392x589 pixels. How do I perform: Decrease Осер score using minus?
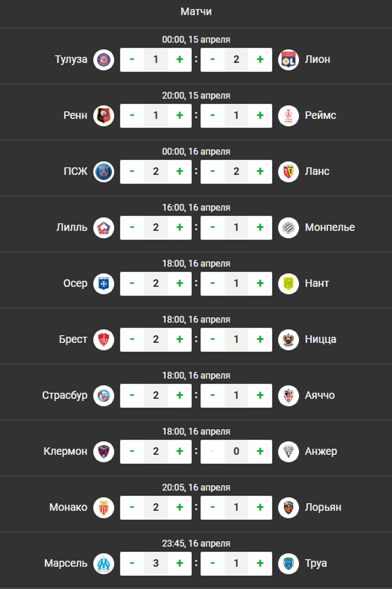point(132,283)
